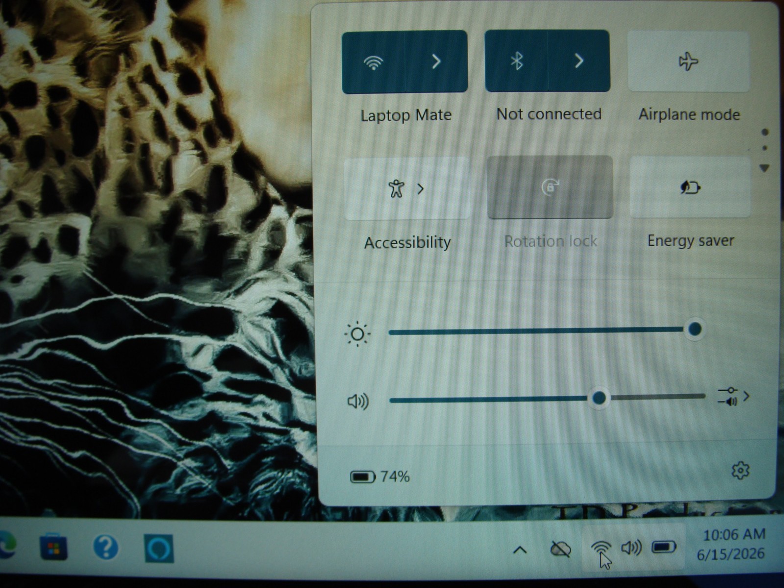Click the taskbar battery icon

click(664, 547)
